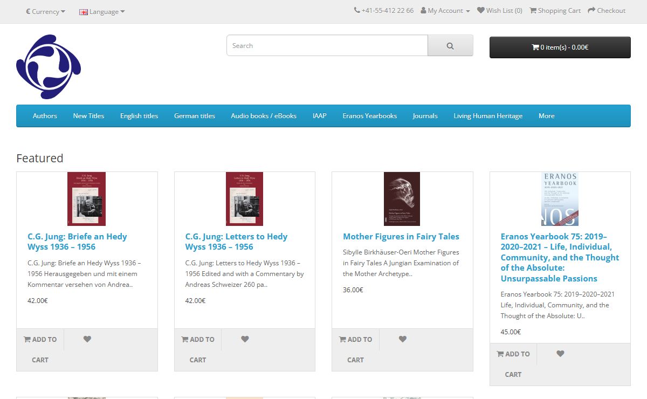Click the 36.00€ price text
The height and width of the screenshot is (399, 647).
click(353, 290)
